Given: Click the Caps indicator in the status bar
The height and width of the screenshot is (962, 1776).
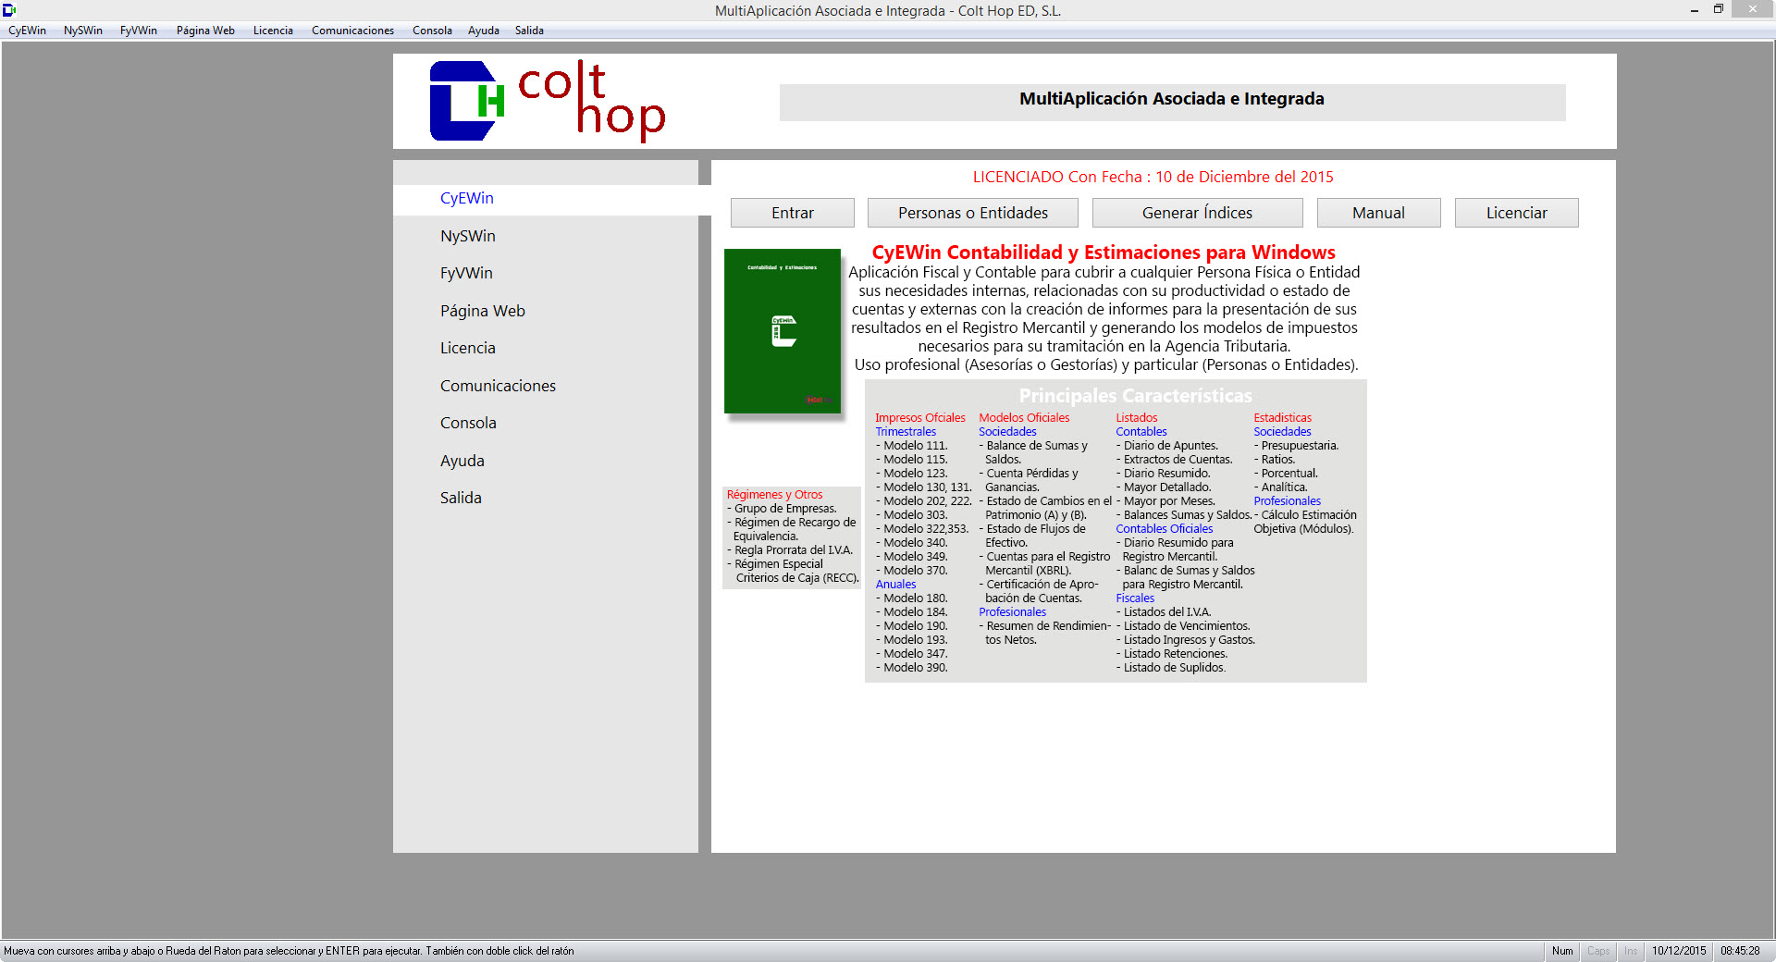Looking at the screenshot, I should pyautogui.click(x=1598, y=951).
